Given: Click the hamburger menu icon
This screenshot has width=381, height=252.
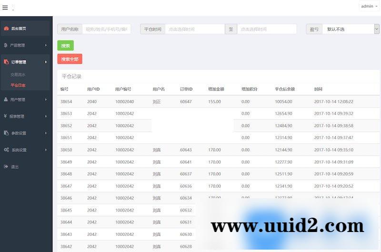Looking at the screenshot, I should pyautogui.click(x=5, y=7).
